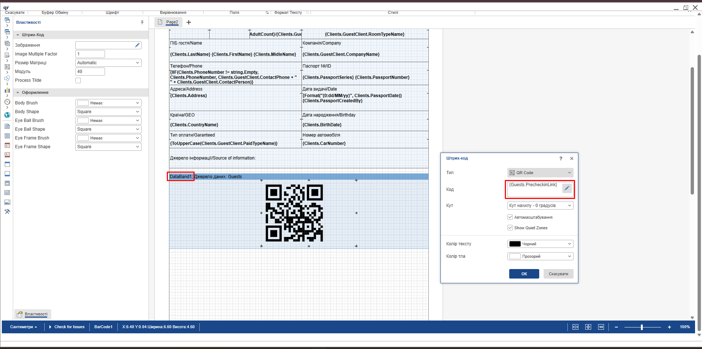
Task: Enable the Process Tilde checkbox
Action: (78, 80)
